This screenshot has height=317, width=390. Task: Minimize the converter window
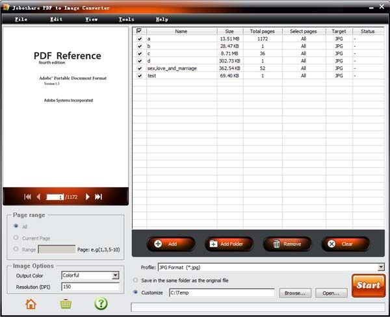tap(371, 8)
